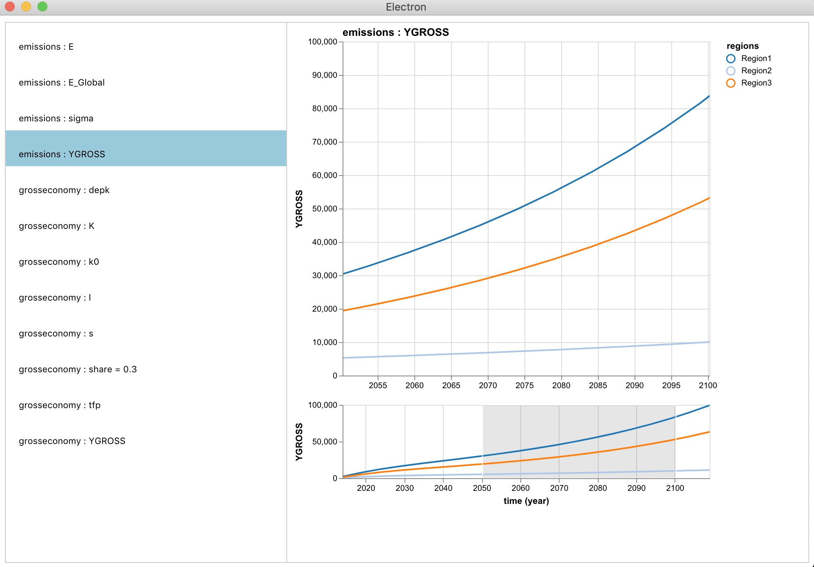
Task: Click the yellow minimize window button
Action: point(26,7)
